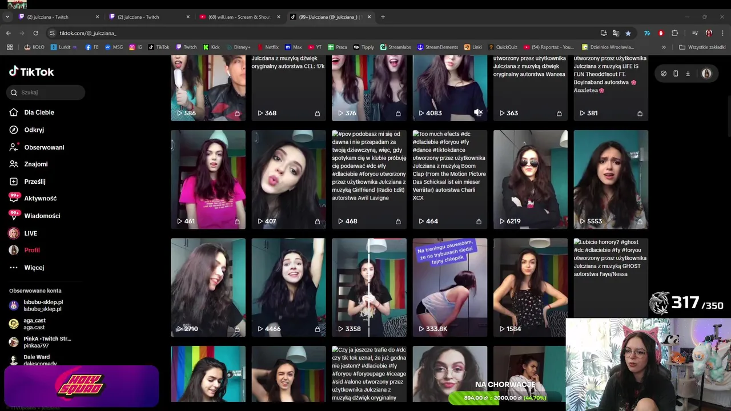Close the will.i.am YouTube tab
Screen dimensions: 731x411
coord(279,17)
